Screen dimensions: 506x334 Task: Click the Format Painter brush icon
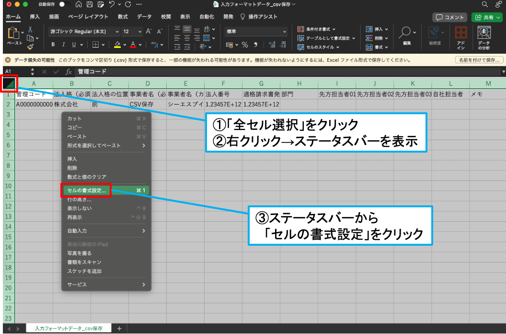[x=30, y=47]
